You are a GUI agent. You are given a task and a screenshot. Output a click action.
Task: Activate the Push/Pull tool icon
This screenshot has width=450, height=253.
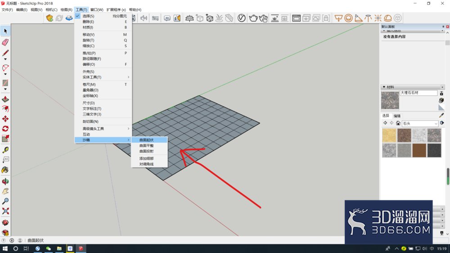pyautogui.click(x=5, y=99)
